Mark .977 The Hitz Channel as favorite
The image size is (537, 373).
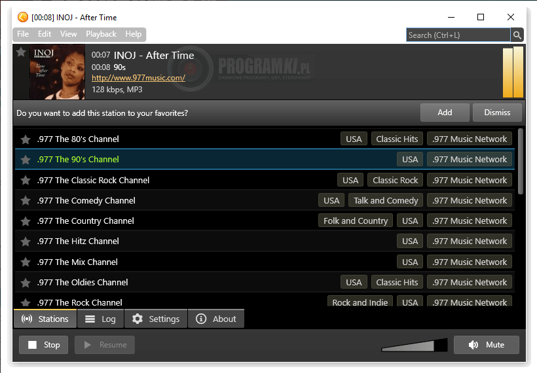pyautogui.click(x=26, y=241)
